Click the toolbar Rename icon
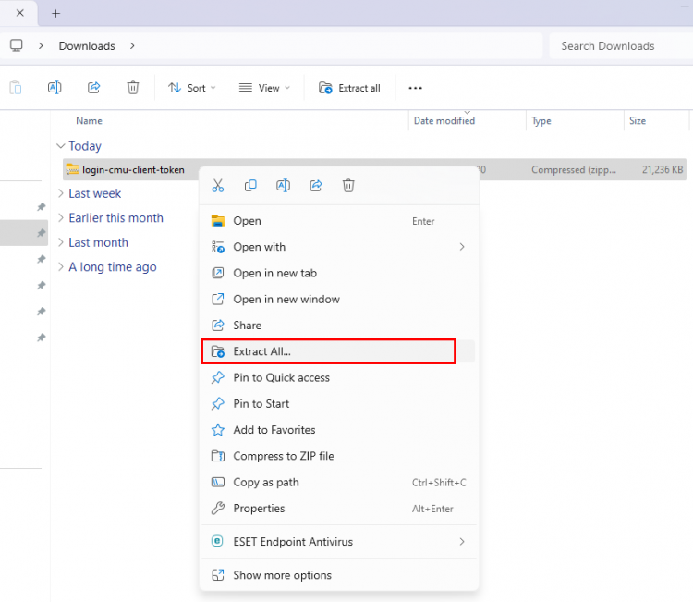The image size is (693, 602). [55, 88]
